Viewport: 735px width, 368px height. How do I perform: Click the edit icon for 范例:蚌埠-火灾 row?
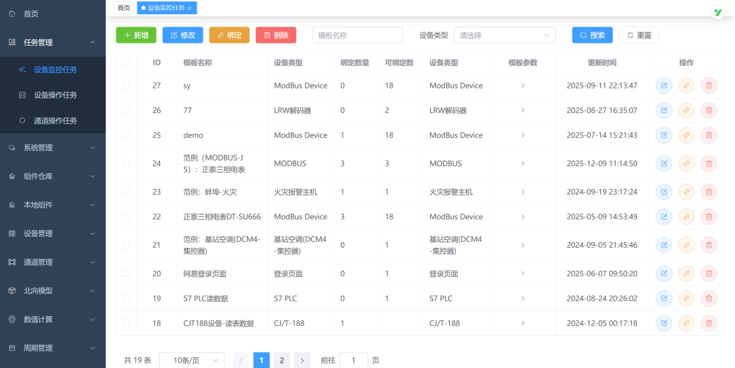click(x=664, y=192)
